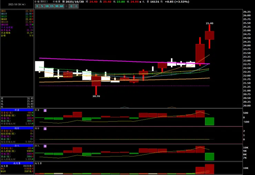The width and height of the screenshot is (255, 175).
Task: Switch chart to 30-minute interval
Action: click(x=57, y=6)
